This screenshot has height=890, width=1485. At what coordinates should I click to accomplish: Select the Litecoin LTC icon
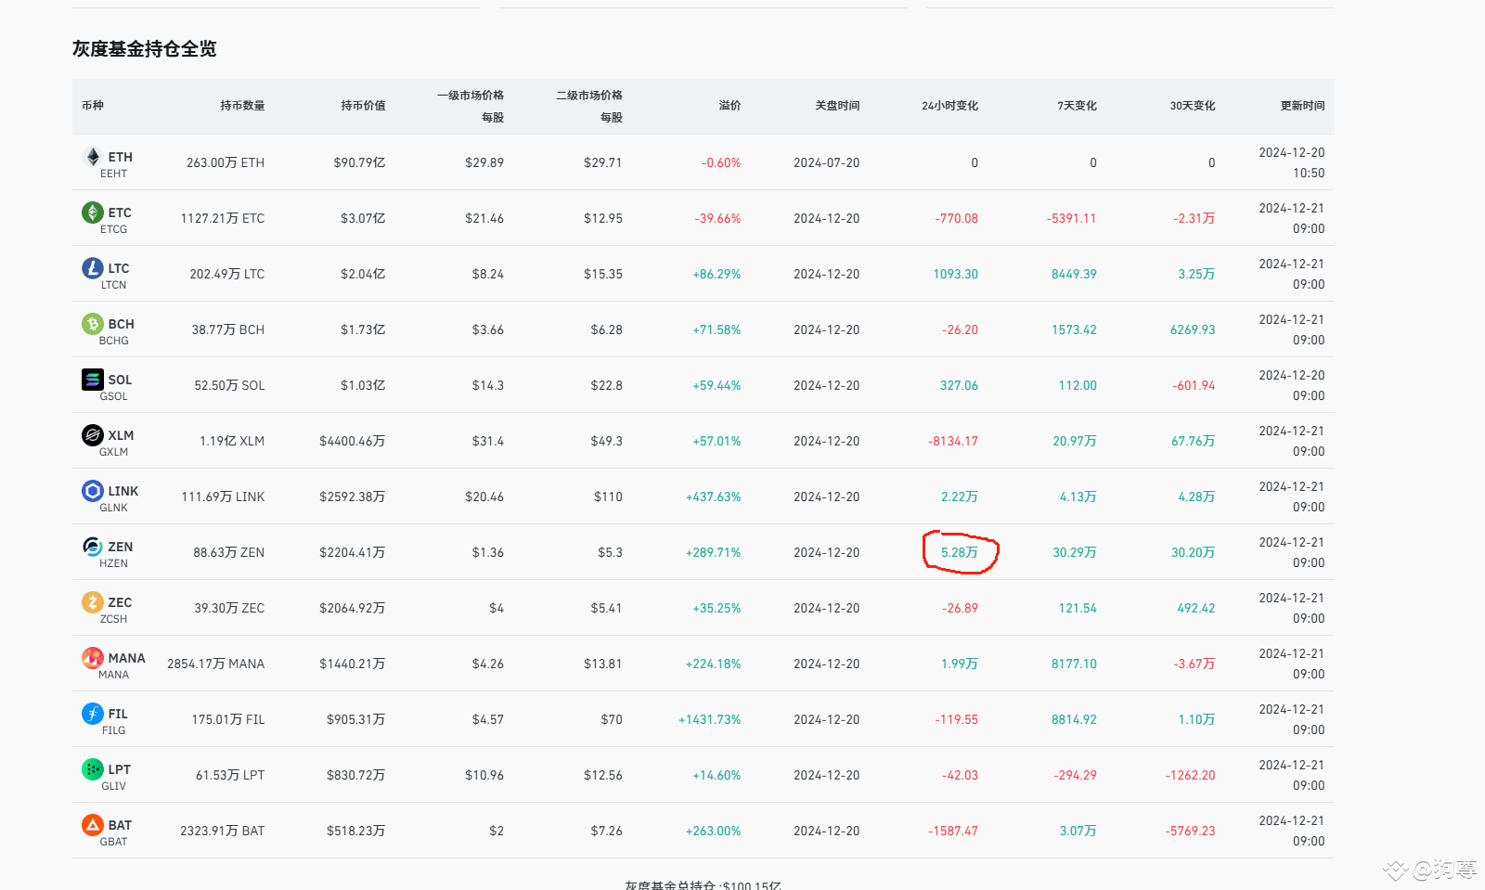[x=93, y=267]
